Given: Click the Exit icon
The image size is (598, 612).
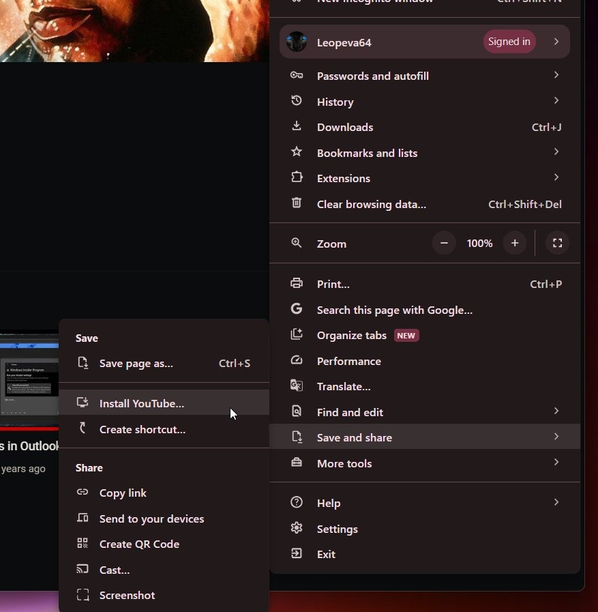Looking at the screenshot, I should [297, 553].
